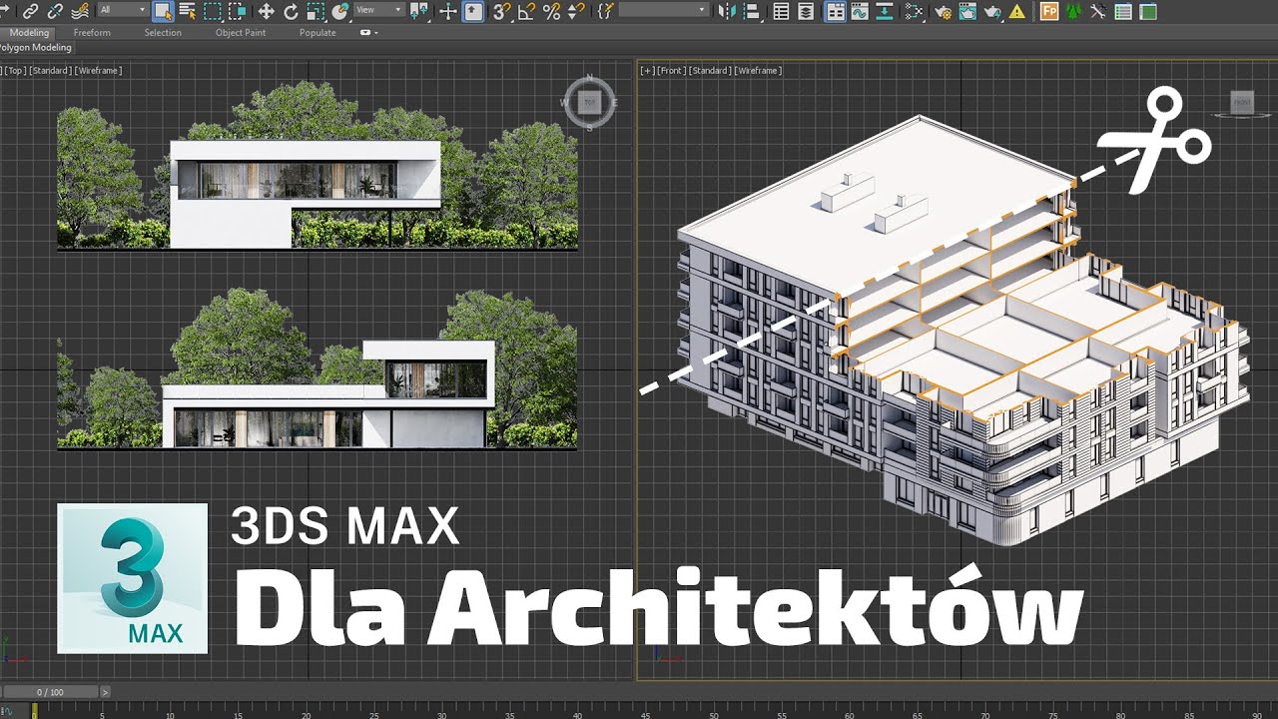Click the orange Fp plugin icon
Viewport: 1278px width, 719px height.
[1049, 11]
